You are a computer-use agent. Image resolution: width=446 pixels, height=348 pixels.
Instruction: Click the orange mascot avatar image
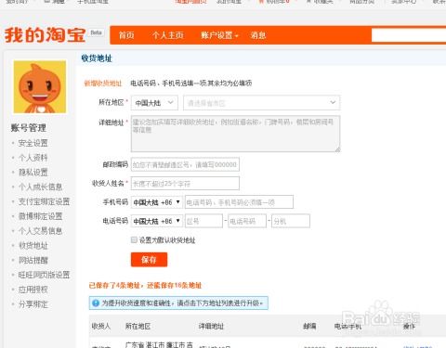(x=40, y=87)
